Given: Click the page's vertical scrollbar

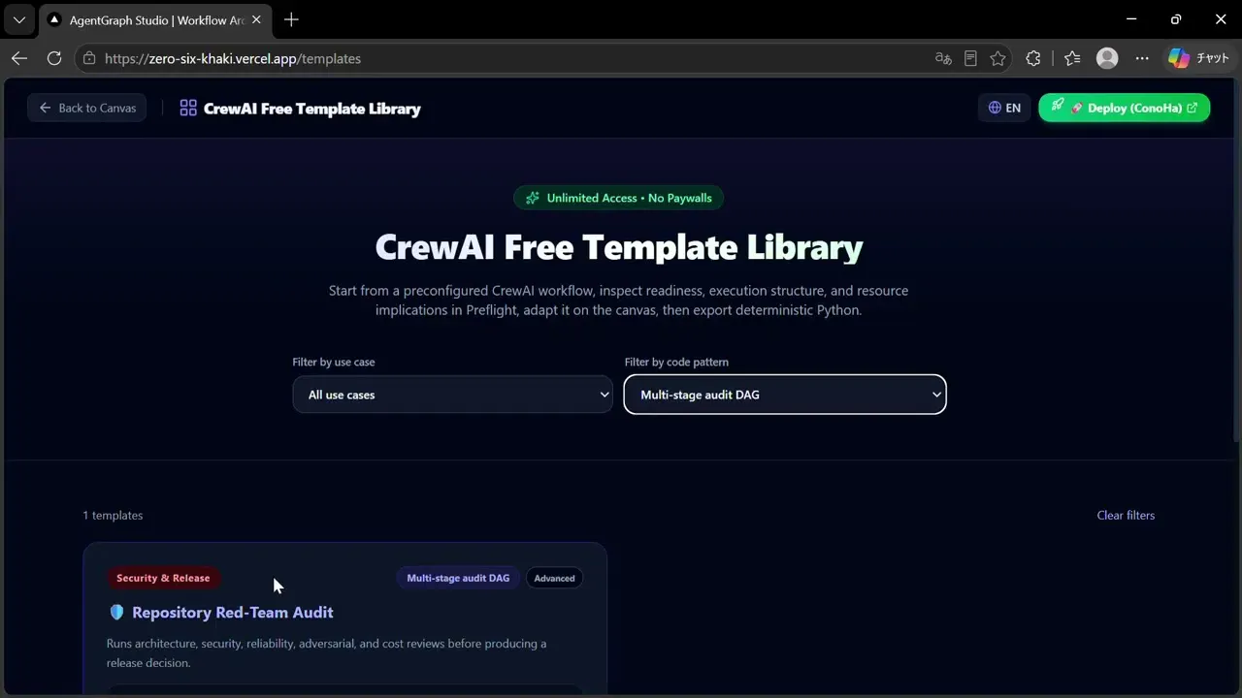Looking at the screenshot, I should [1236, 262].
